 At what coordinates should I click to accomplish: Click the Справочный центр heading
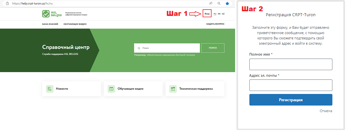coord(66,47)
